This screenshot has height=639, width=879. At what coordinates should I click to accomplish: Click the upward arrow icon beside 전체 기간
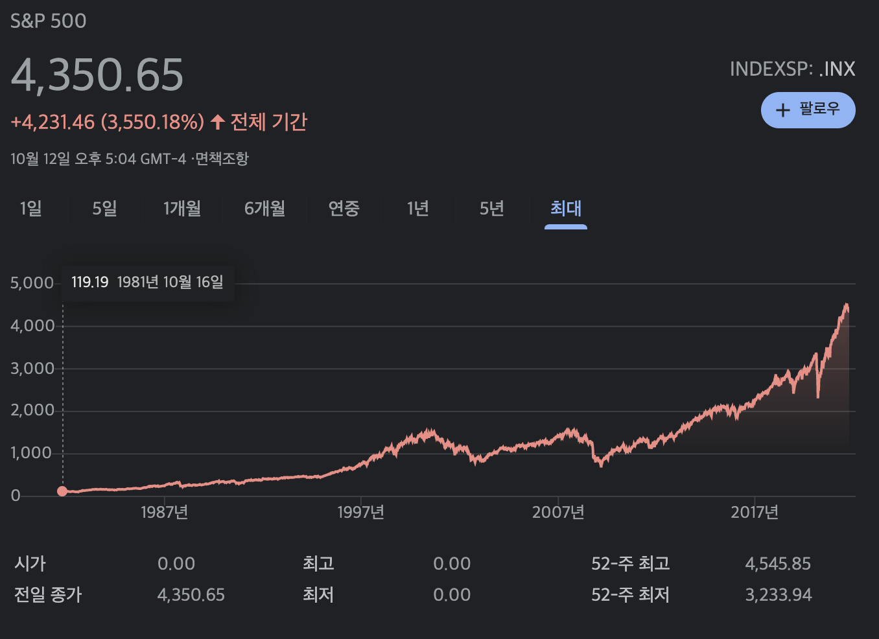[218, 122]
